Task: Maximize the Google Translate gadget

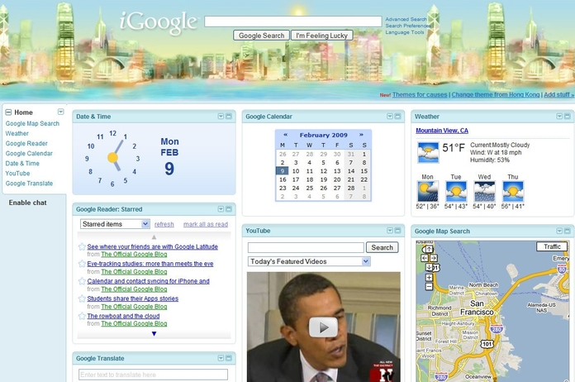Action: pos(229,358)
